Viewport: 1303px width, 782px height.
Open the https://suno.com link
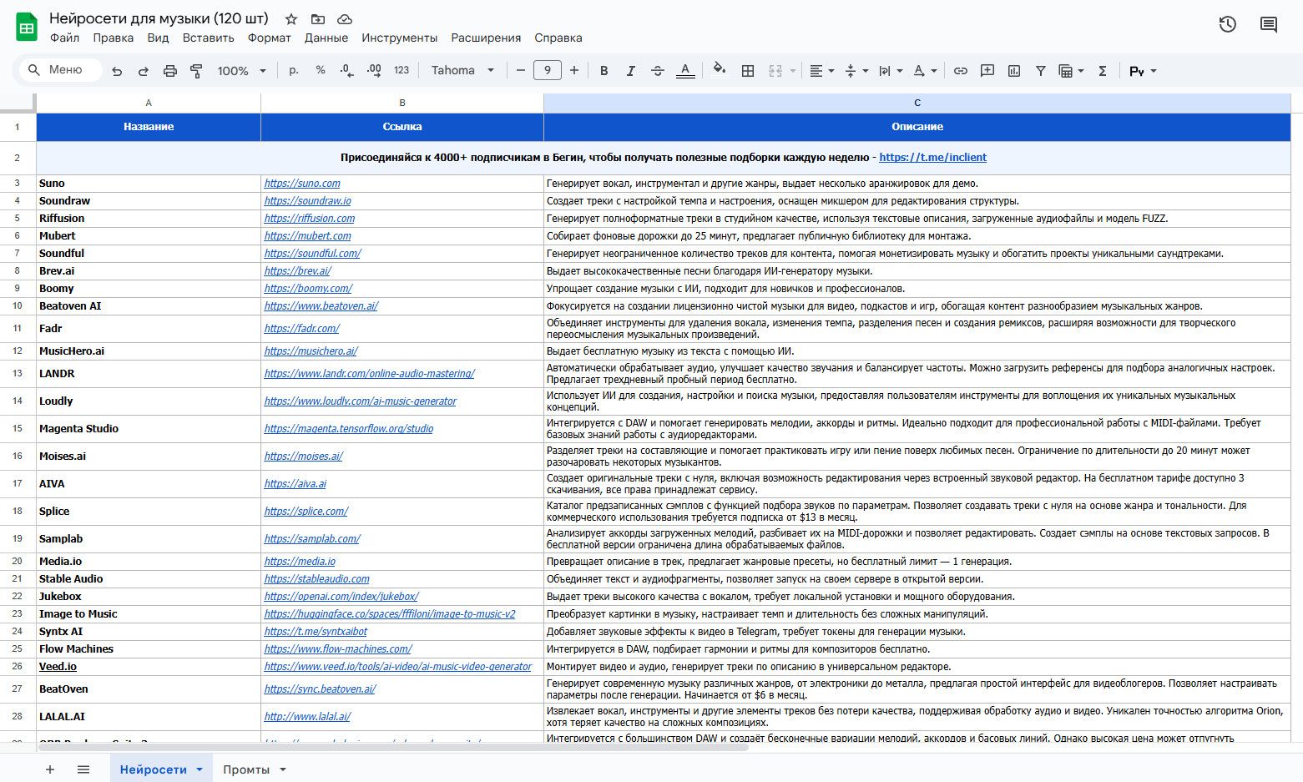302,184
